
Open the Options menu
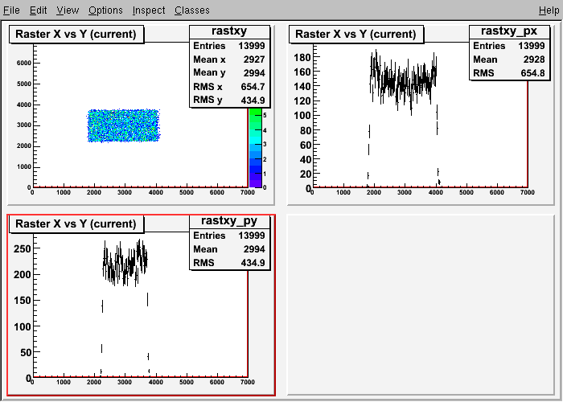click(x=105, y=10)
